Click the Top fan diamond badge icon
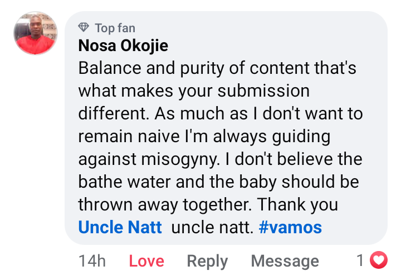The image size is (401, 276). pyautogui.click(x=84, y=28)
